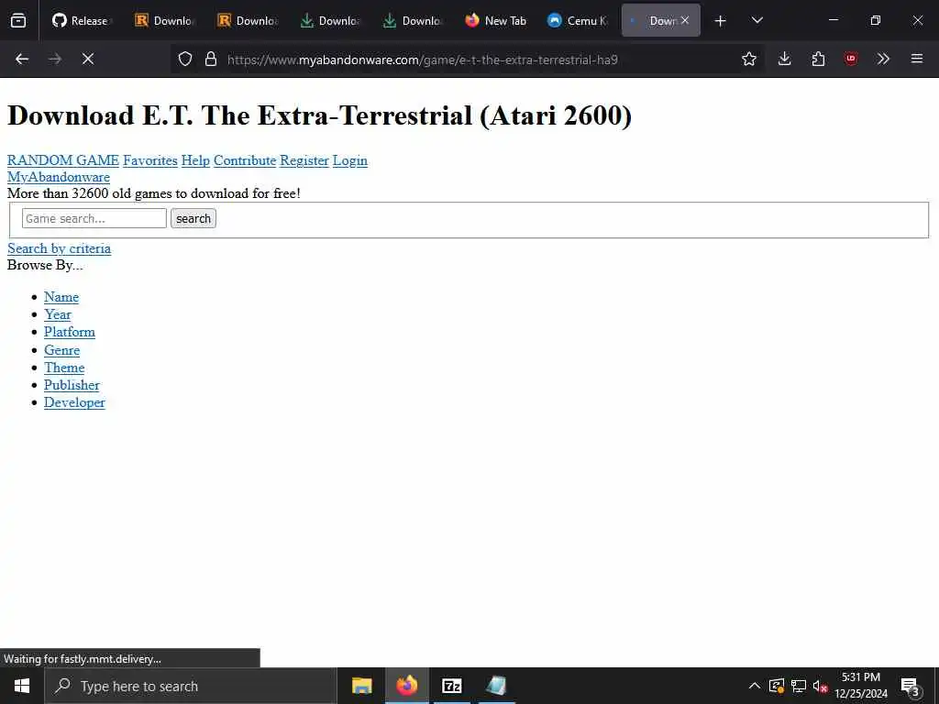
Task: Open the Help link
Action: pos(196,160)
